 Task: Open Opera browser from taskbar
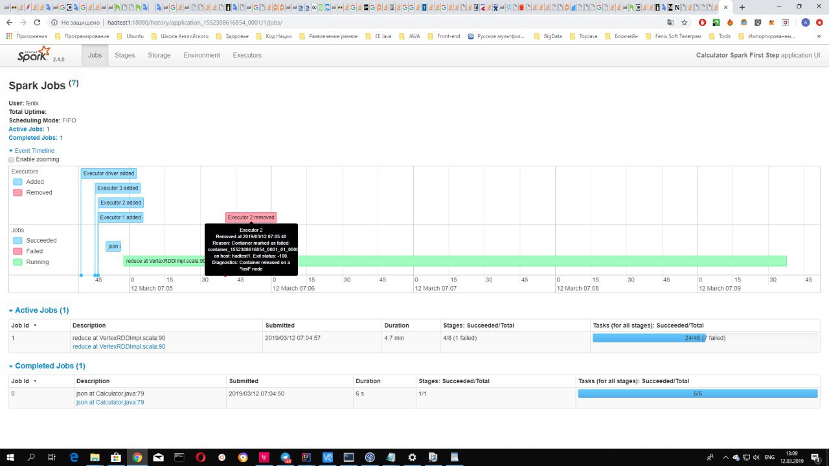pos(201,457)
